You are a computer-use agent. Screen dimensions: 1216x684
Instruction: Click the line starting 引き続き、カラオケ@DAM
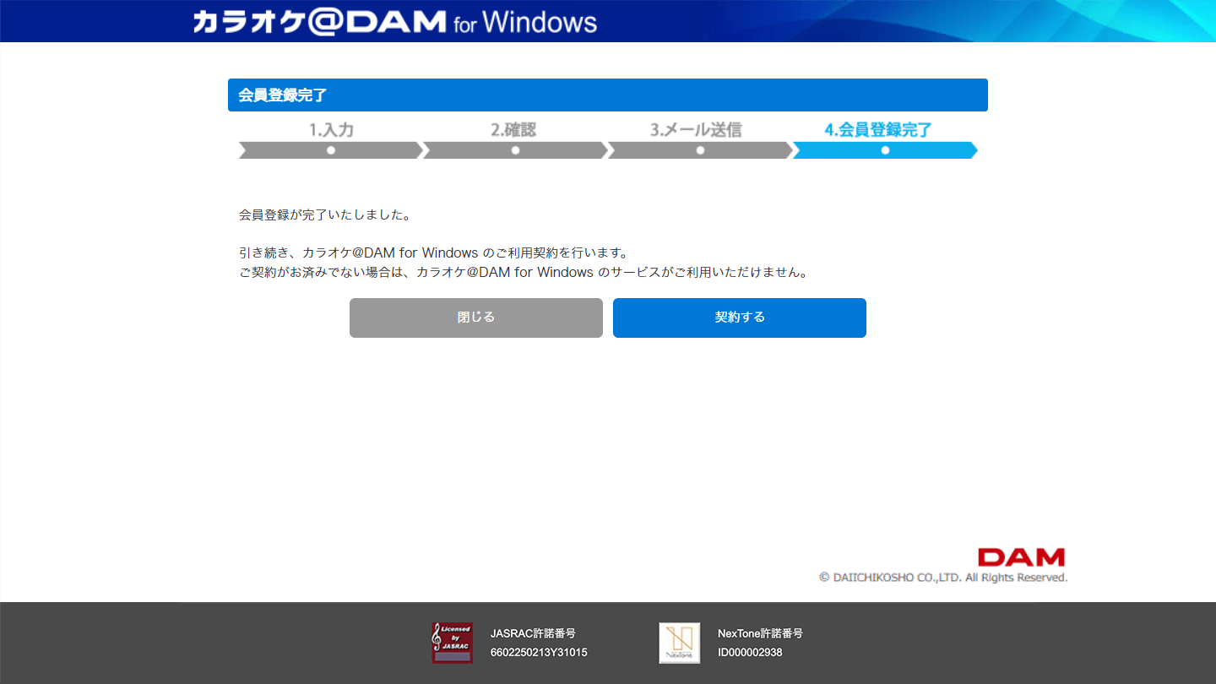pos(434,252)
